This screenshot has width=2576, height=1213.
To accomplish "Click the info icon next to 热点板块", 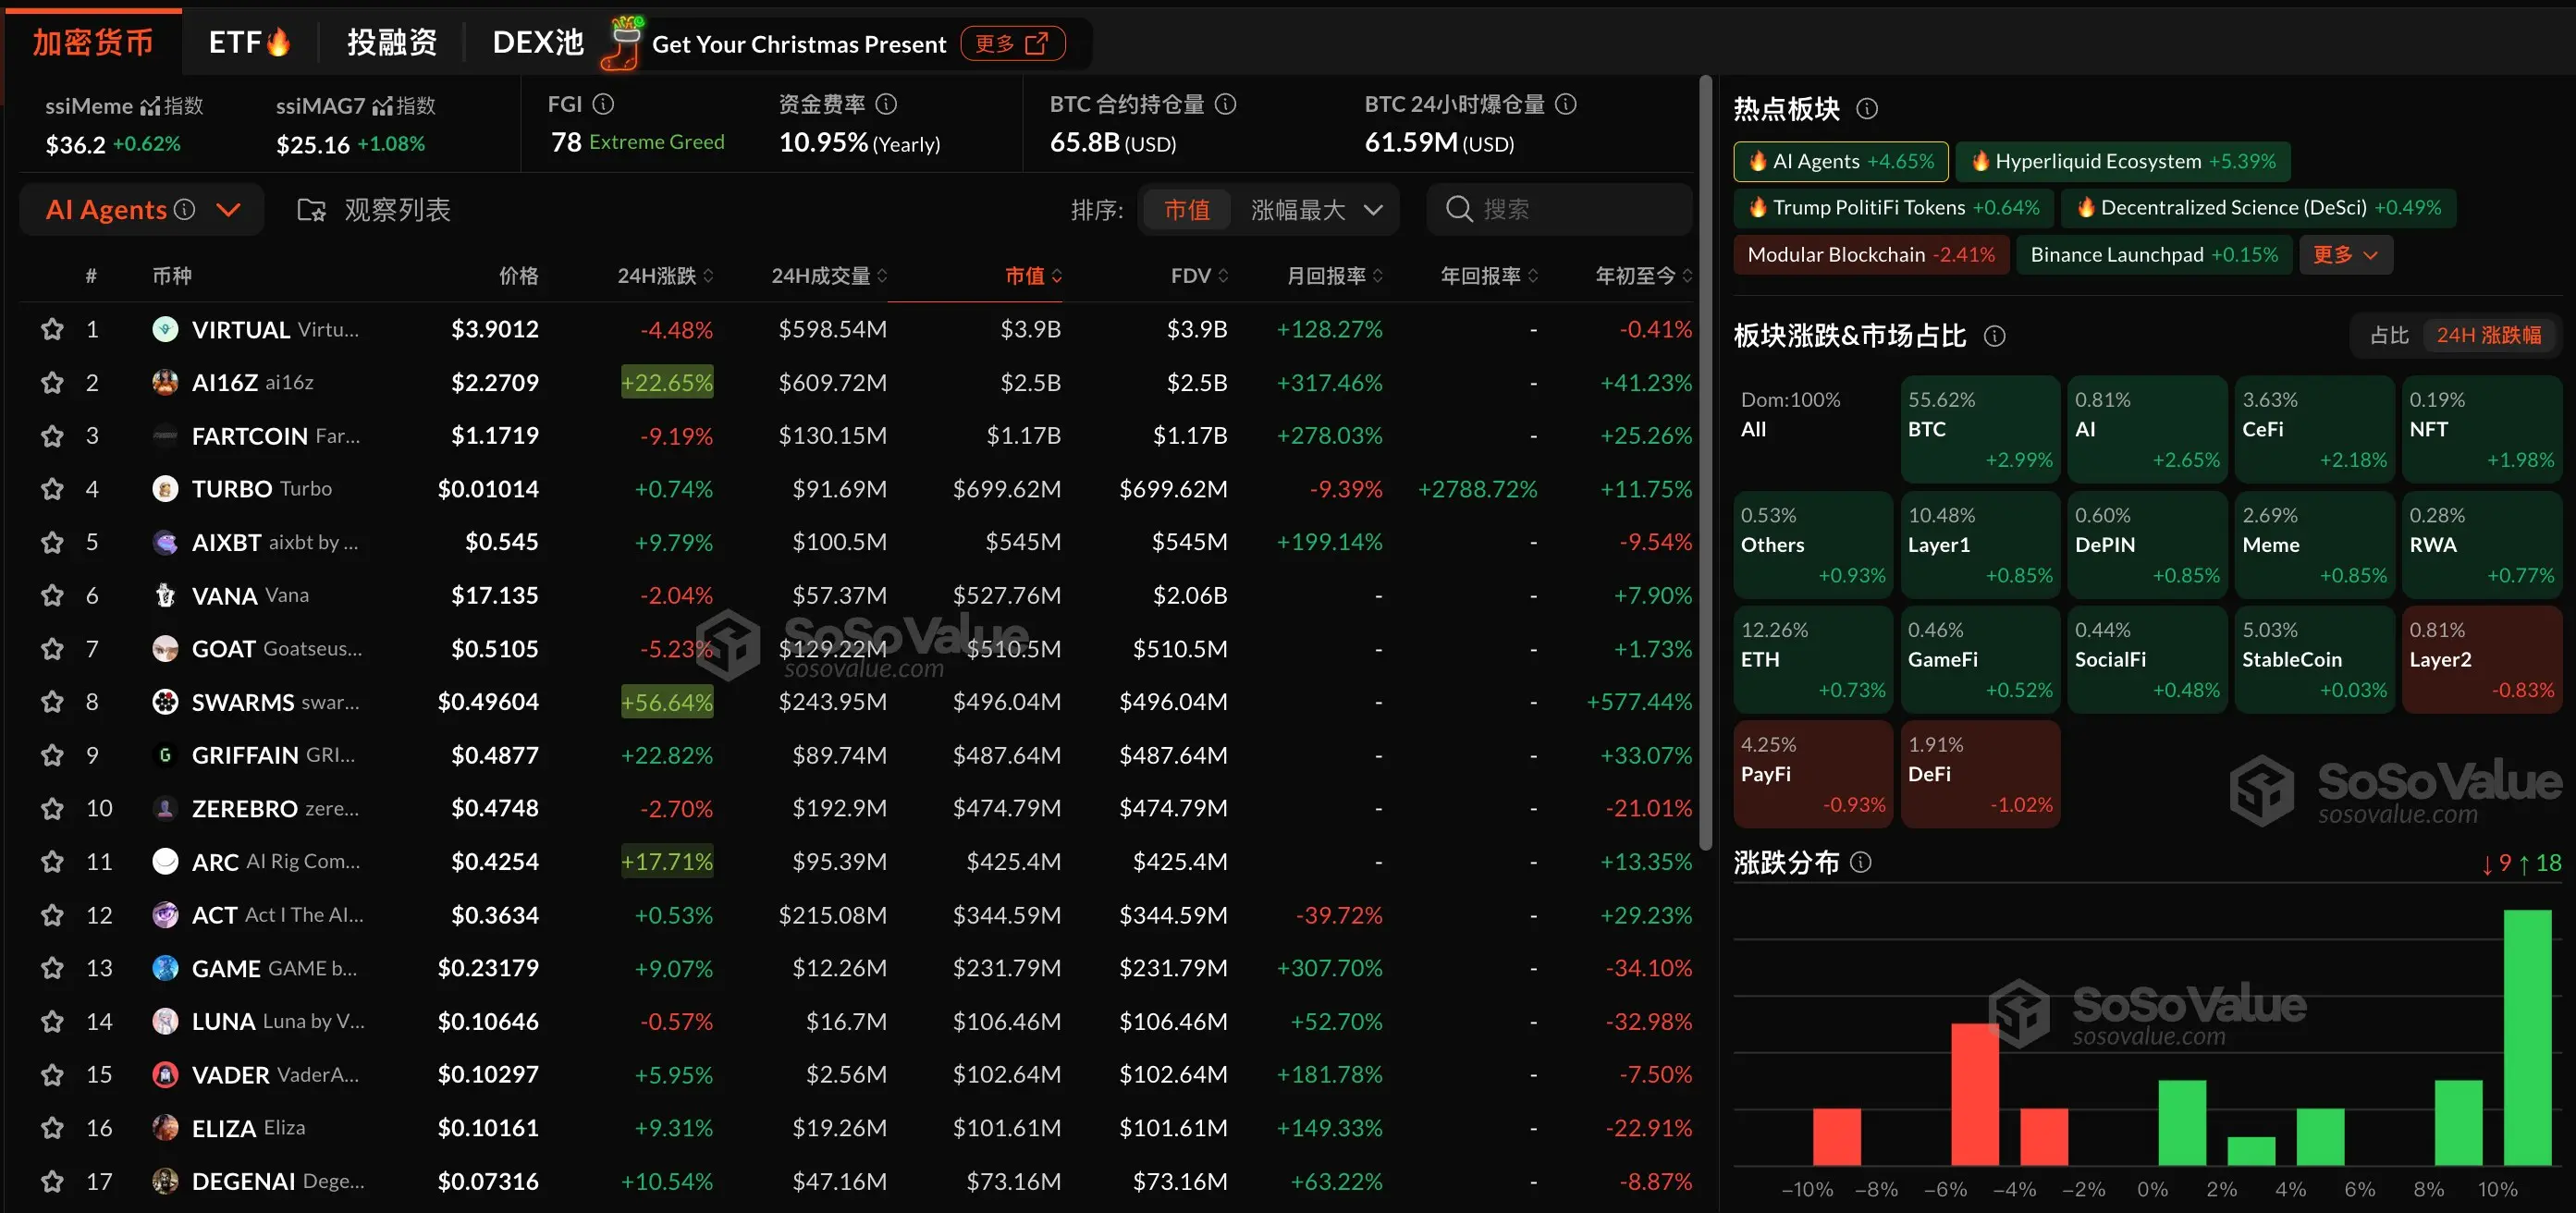I will [1869, 109].
